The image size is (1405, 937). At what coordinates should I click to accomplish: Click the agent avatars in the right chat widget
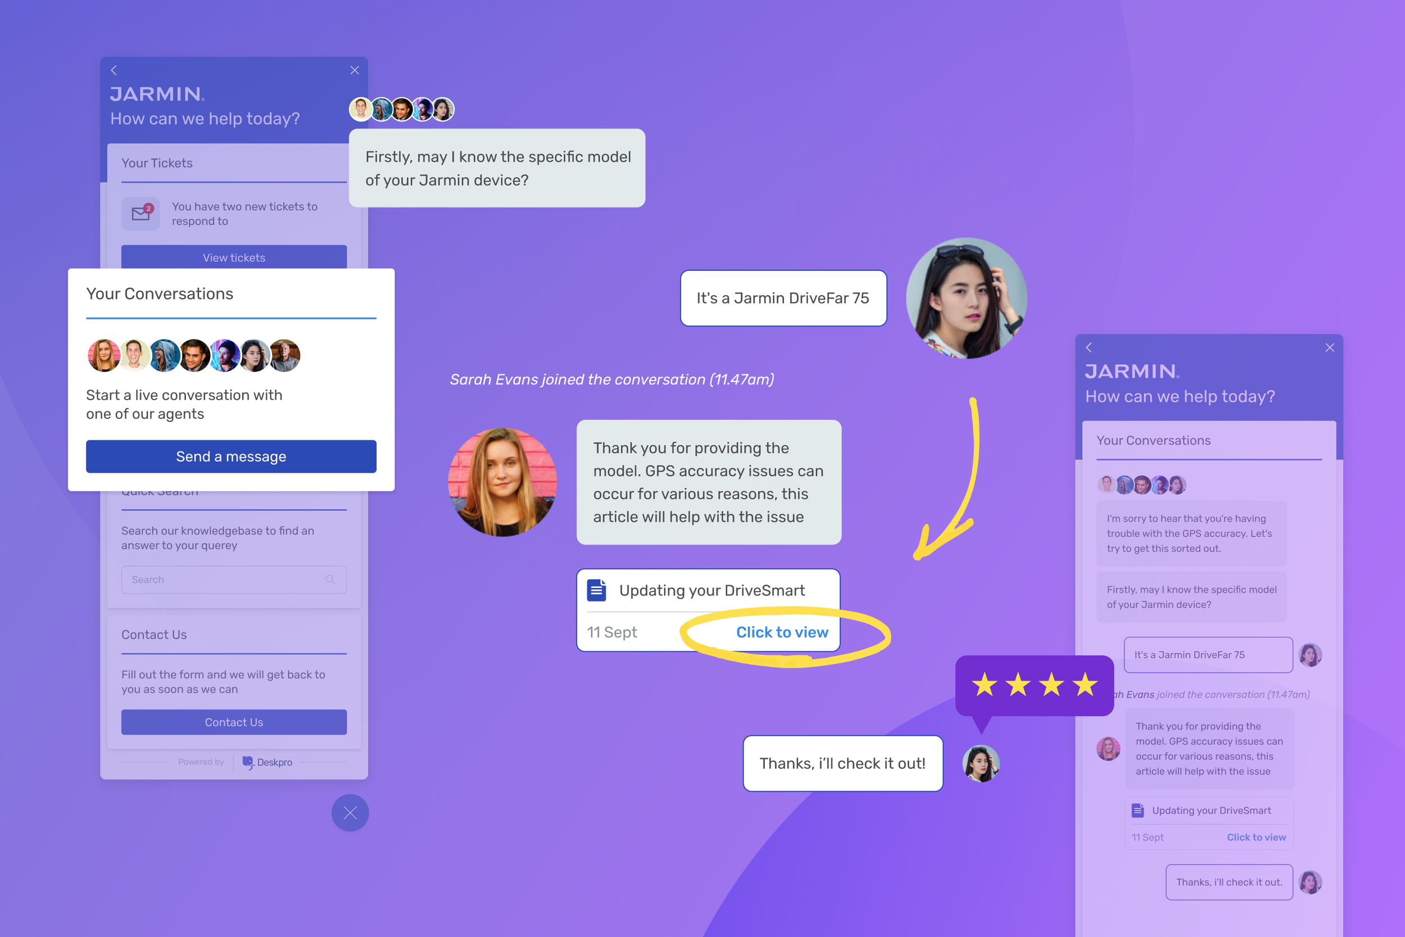pyautogui.click(x=1141, y=484)
